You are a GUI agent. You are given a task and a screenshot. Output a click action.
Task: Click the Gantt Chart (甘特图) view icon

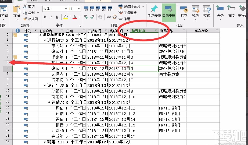click(3, 9)
